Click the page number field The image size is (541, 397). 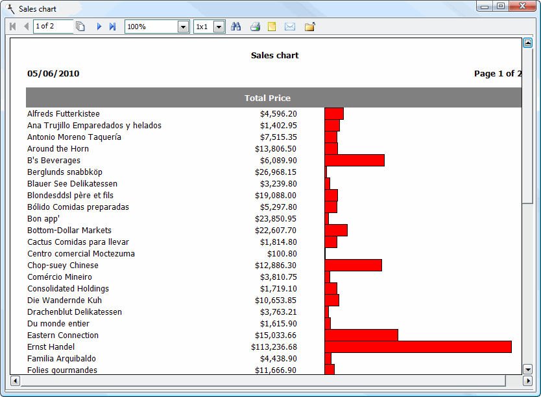[52, 27]
